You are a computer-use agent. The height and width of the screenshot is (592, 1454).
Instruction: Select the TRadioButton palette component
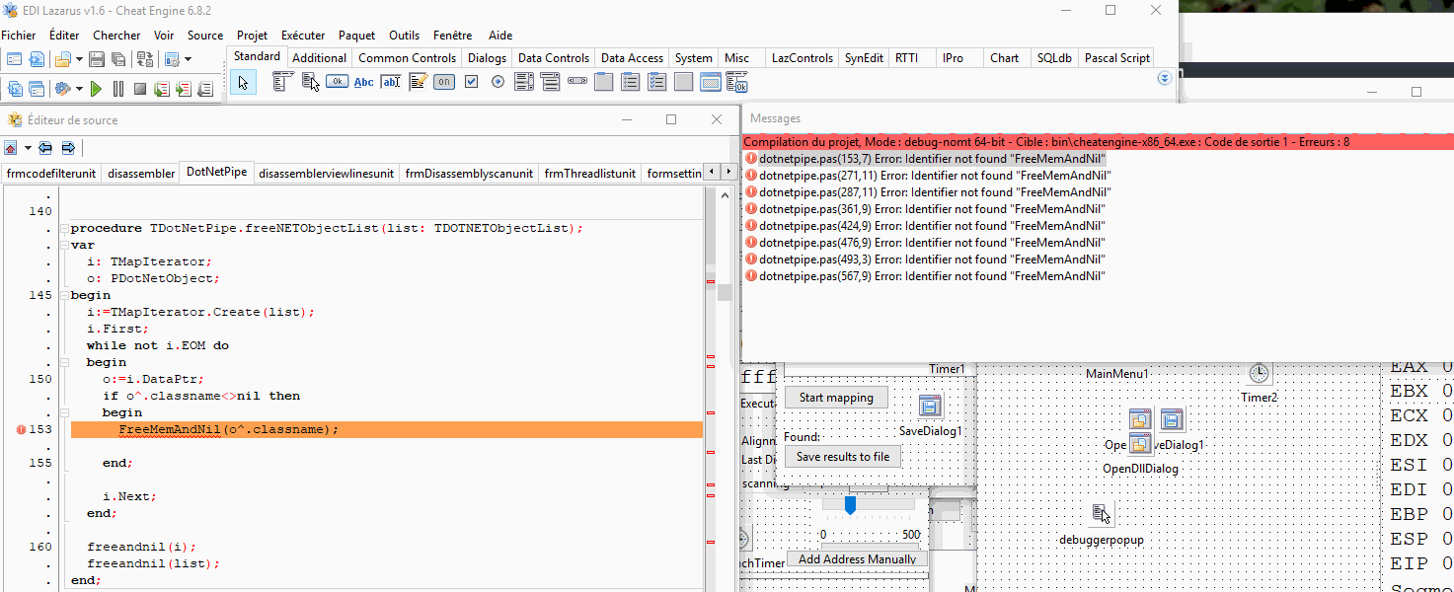coord(498,82)
